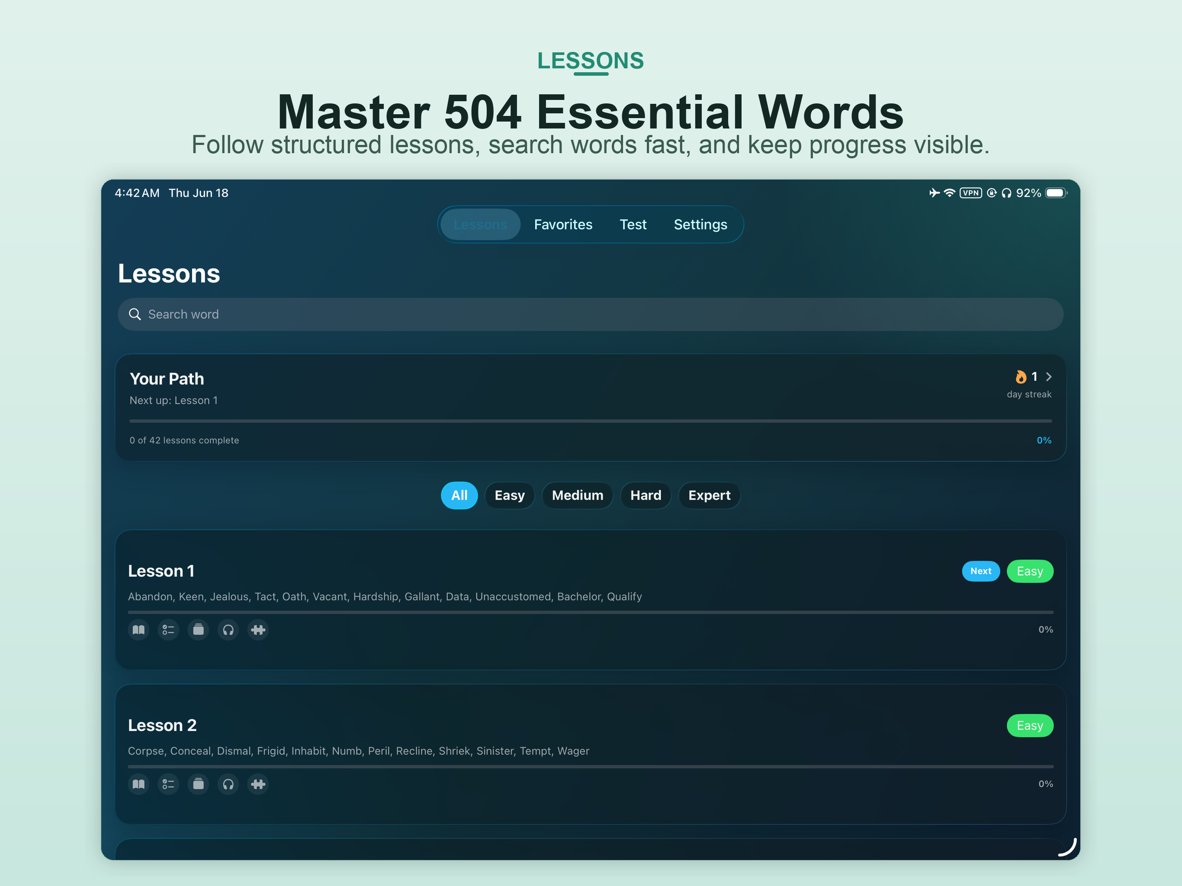1182x886 pixels.
Task: Click the flame streak icon
Action: [1021, 377]
